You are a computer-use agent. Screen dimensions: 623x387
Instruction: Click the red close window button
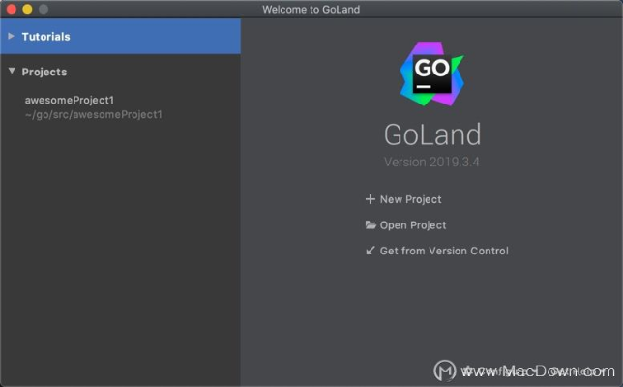coord(10,9)
